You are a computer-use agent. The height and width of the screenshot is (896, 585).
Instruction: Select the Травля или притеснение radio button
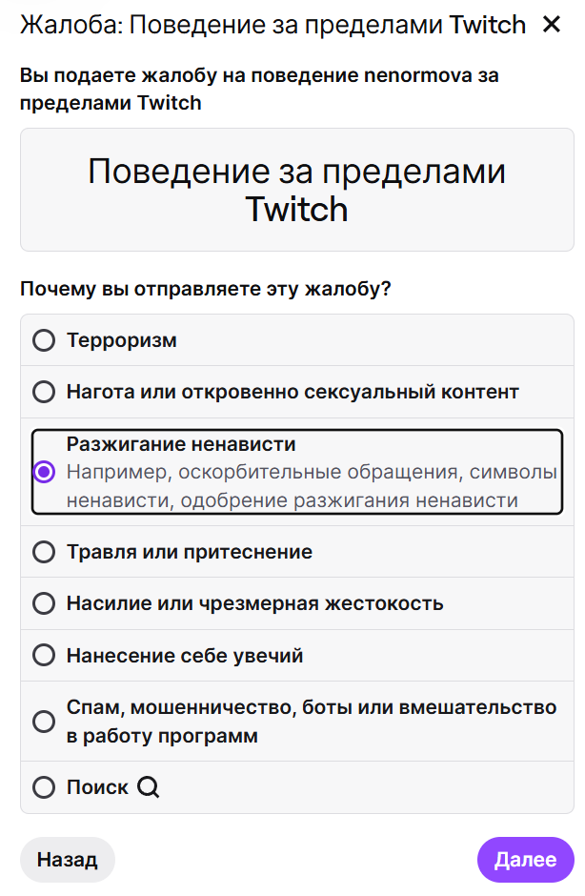44,552
